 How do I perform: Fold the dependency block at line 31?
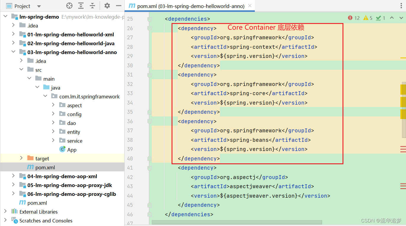click(x=149, y=75)
